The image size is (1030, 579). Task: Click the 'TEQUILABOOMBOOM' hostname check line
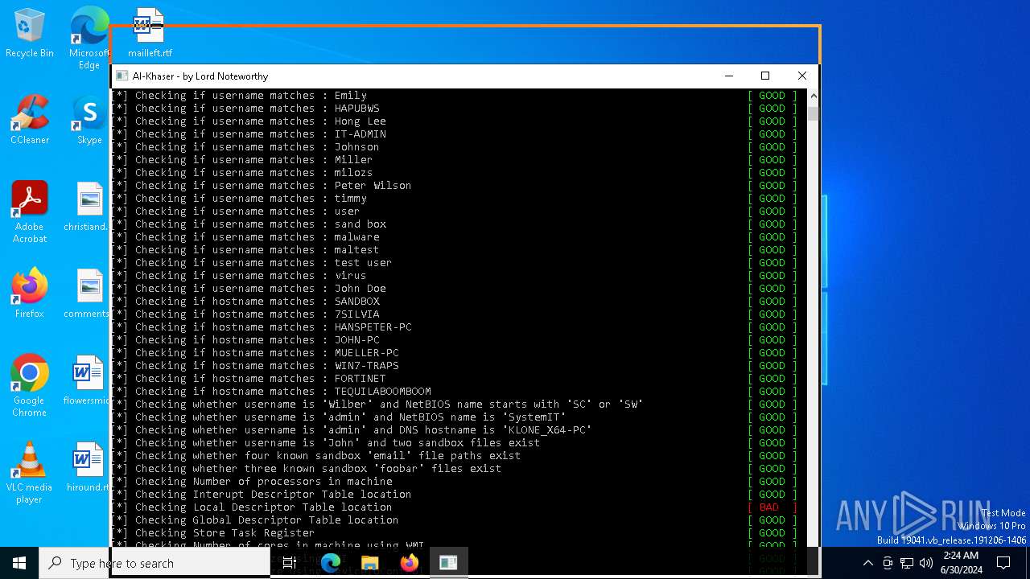[x=271, y=392]
